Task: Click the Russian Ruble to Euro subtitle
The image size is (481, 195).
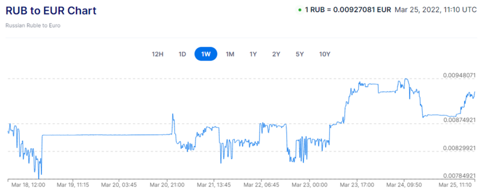Action: coord(33,25)
